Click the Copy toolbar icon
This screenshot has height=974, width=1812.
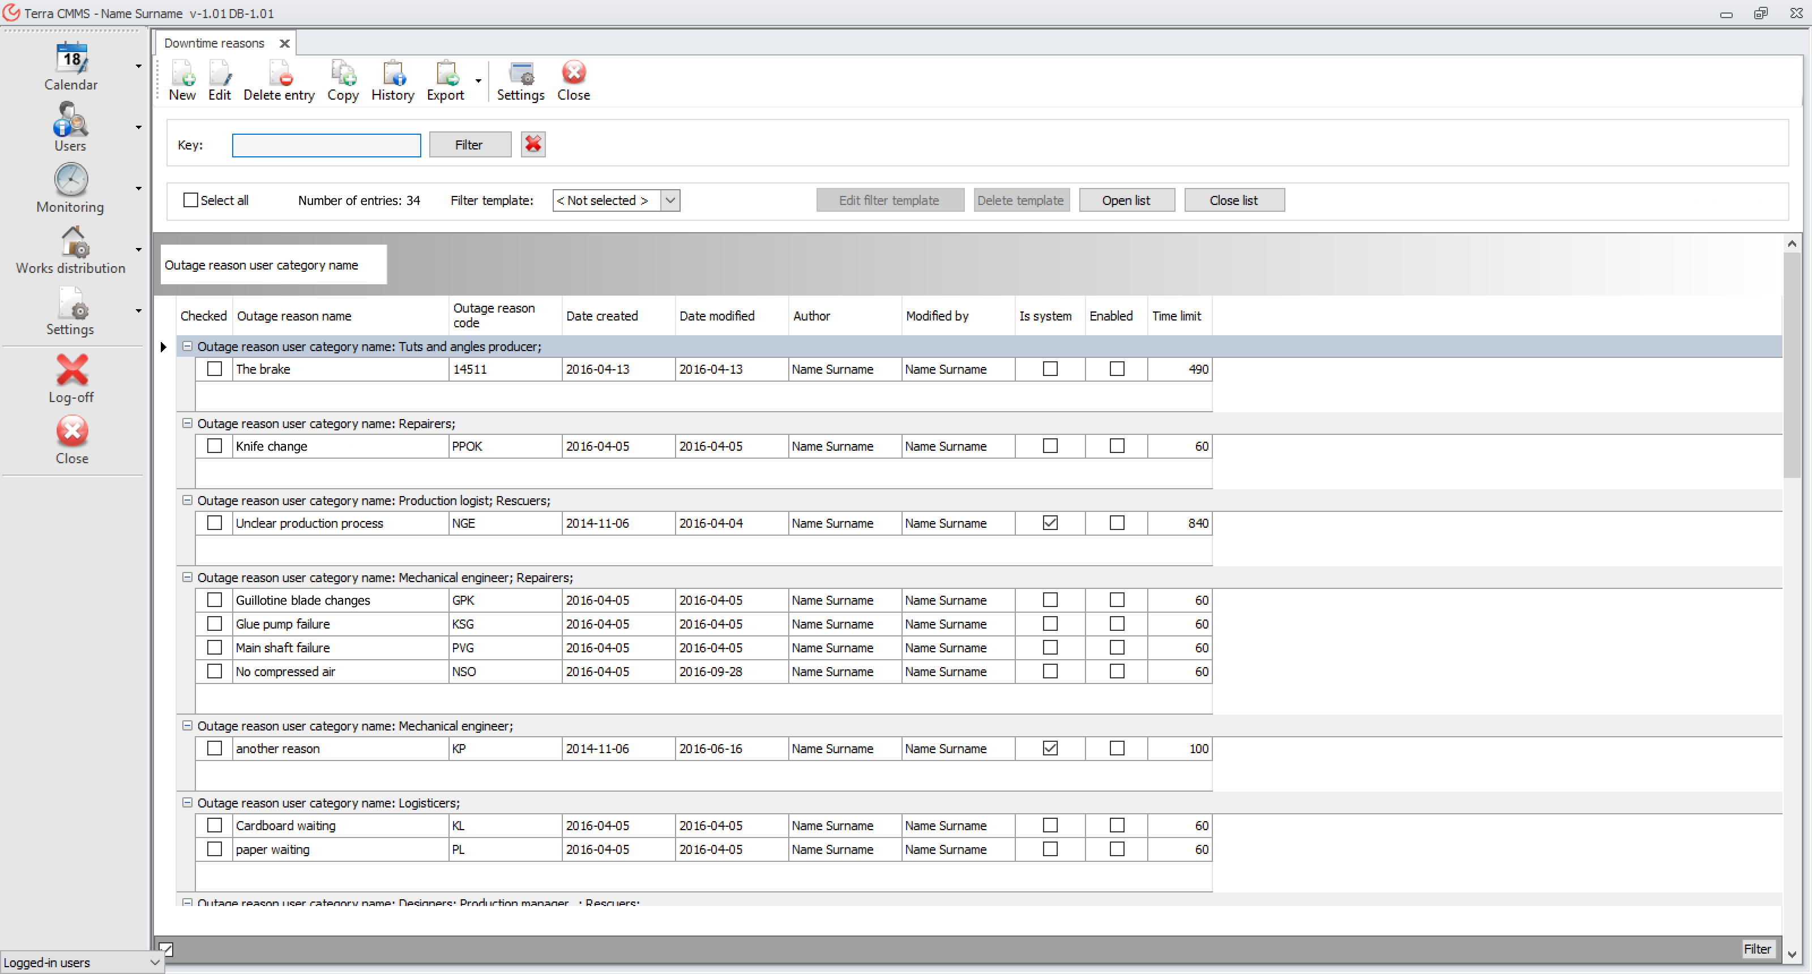click(x=343, y=82)
